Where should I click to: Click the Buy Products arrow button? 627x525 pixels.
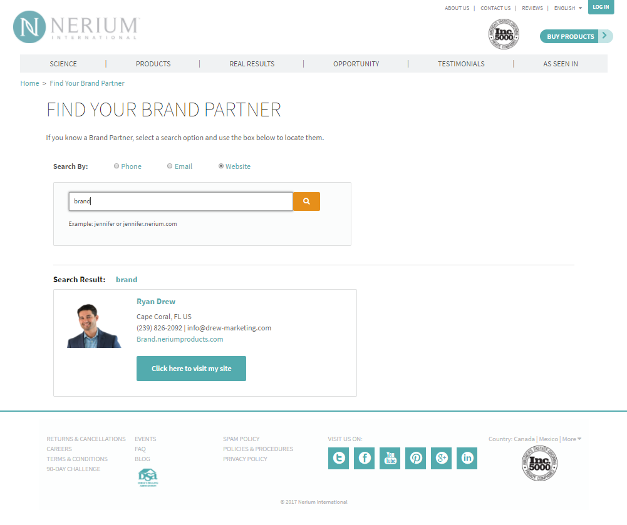click(605, 36)
